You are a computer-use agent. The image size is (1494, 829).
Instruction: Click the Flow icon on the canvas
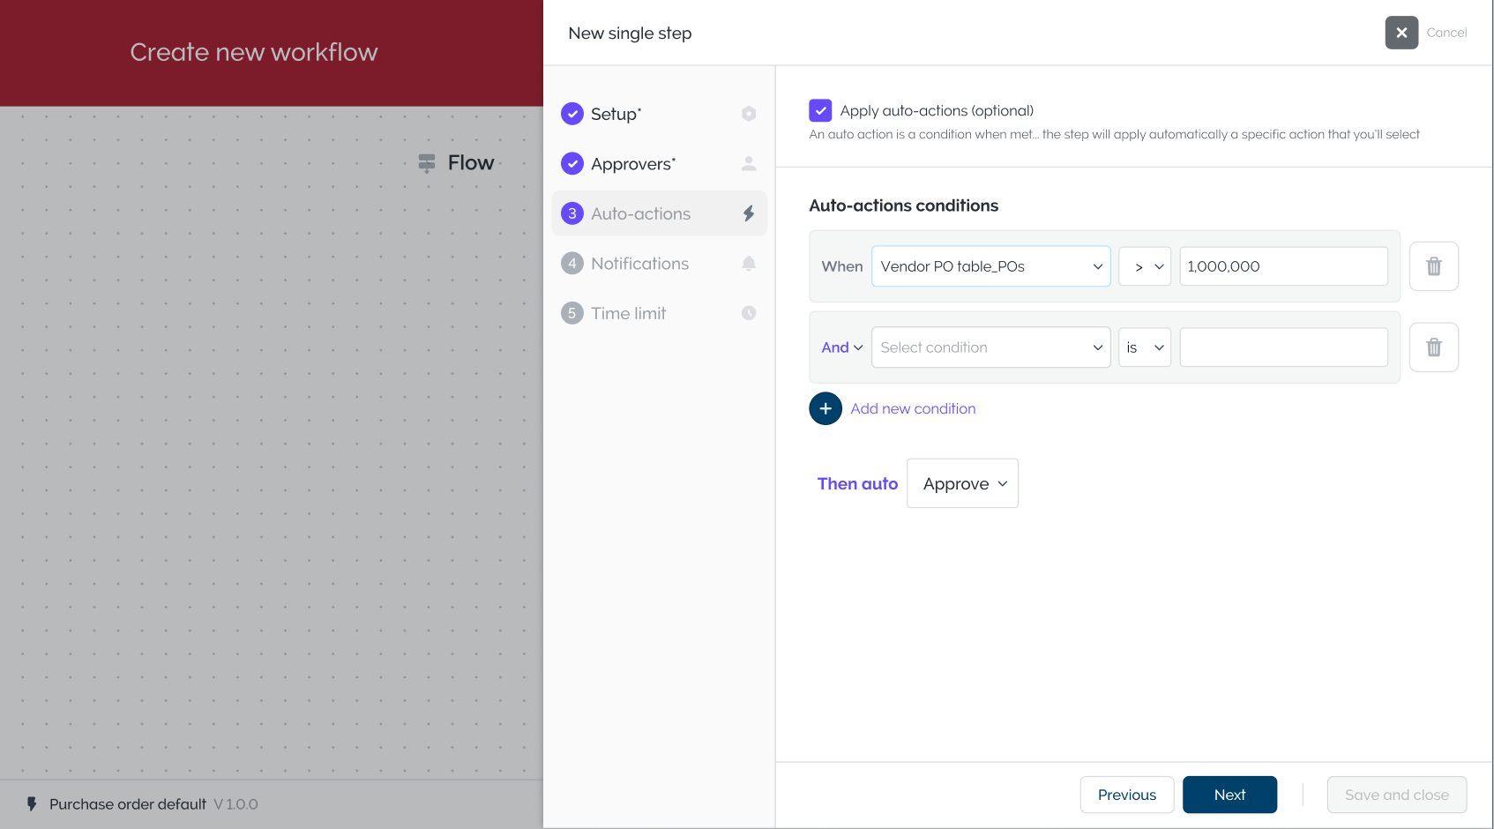(x=427, y=163)
